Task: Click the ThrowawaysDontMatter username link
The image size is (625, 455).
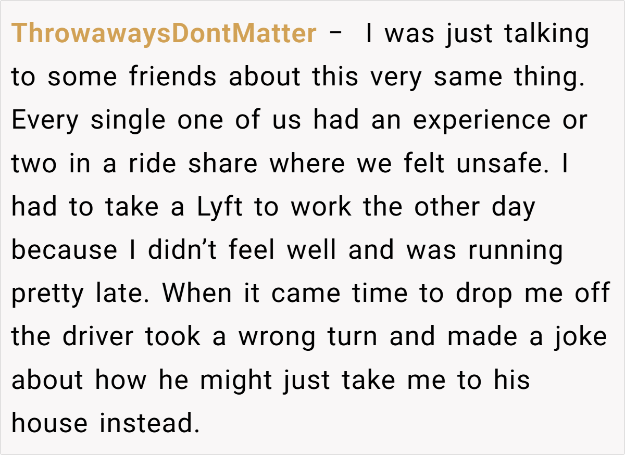Action: tap(164, 34)
